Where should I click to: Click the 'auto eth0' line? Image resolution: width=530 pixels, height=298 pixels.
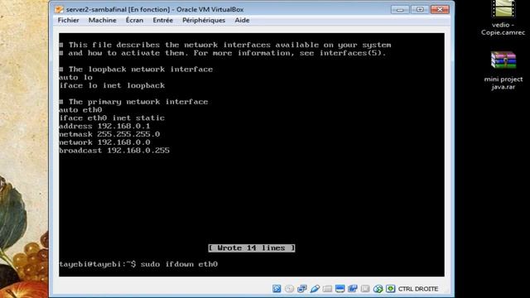80,110
